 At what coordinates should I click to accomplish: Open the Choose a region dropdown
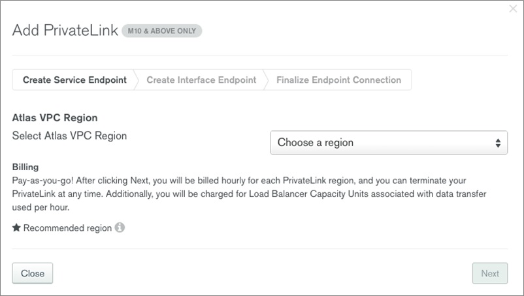point(389,143)
